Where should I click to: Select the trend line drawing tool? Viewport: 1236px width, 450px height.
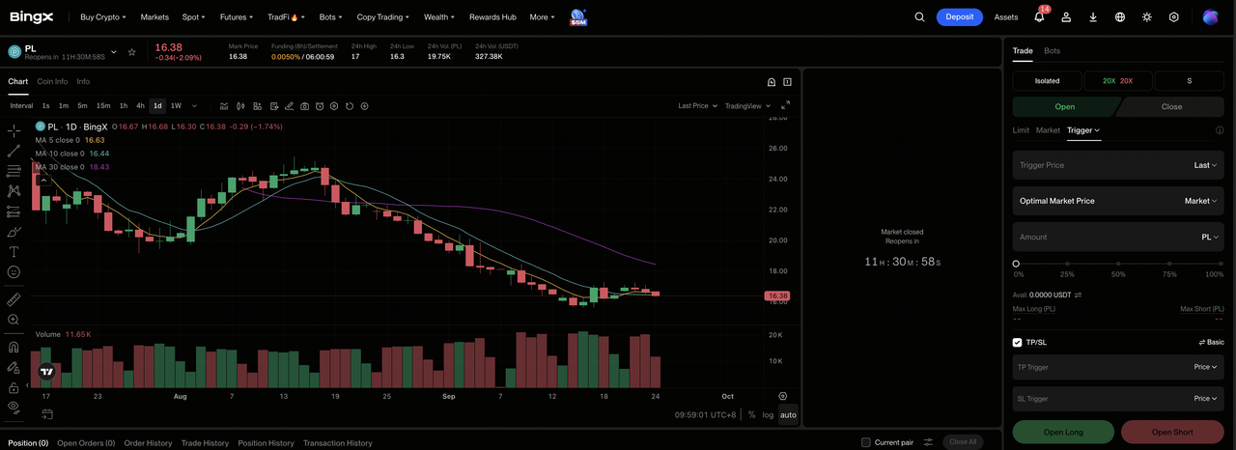coord(14,151)
